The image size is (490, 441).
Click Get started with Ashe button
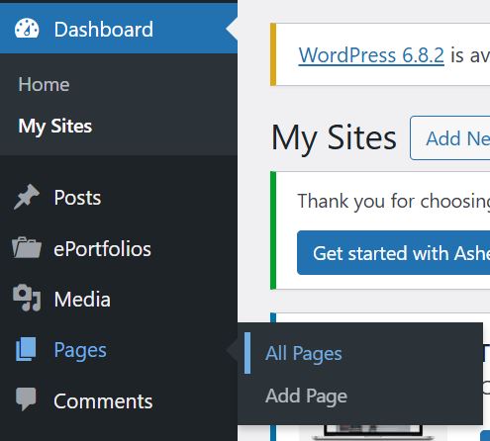click(394, 253)
